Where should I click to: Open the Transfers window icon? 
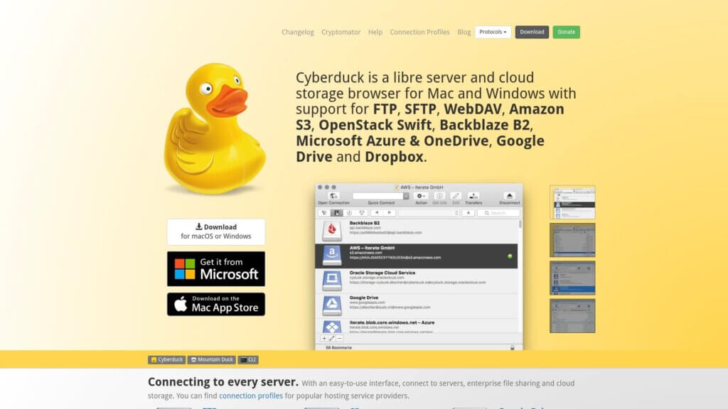click(x=473, y=195)
